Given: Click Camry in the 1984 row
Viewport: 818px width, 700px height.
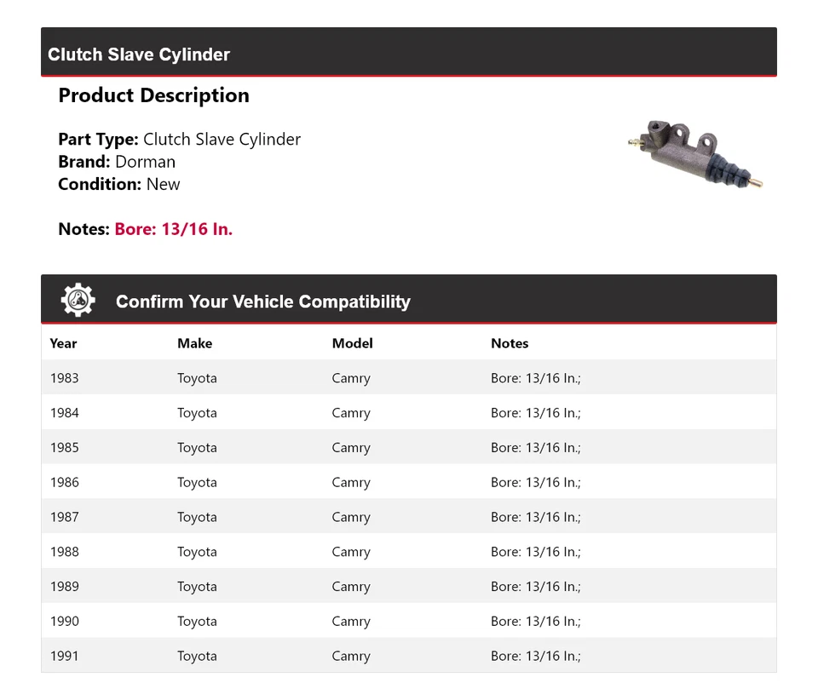Looking at the screenshot, I should [x=351, y=413].
